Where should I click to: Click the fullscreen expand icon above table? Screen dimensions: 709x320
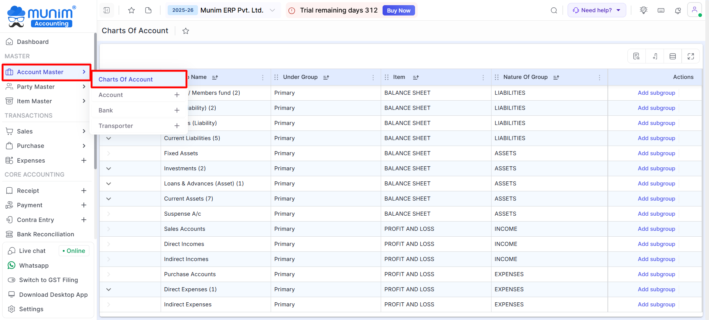coord(691,56)
